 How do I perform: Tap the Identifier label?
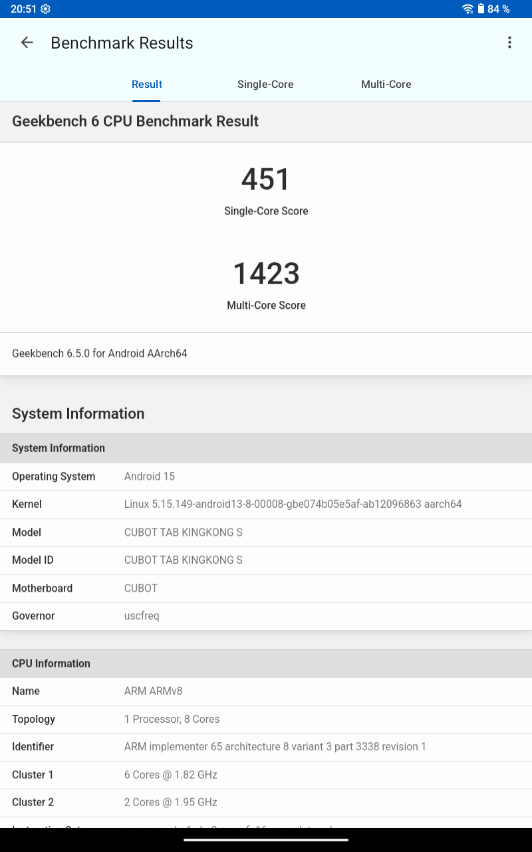point(33,747)
